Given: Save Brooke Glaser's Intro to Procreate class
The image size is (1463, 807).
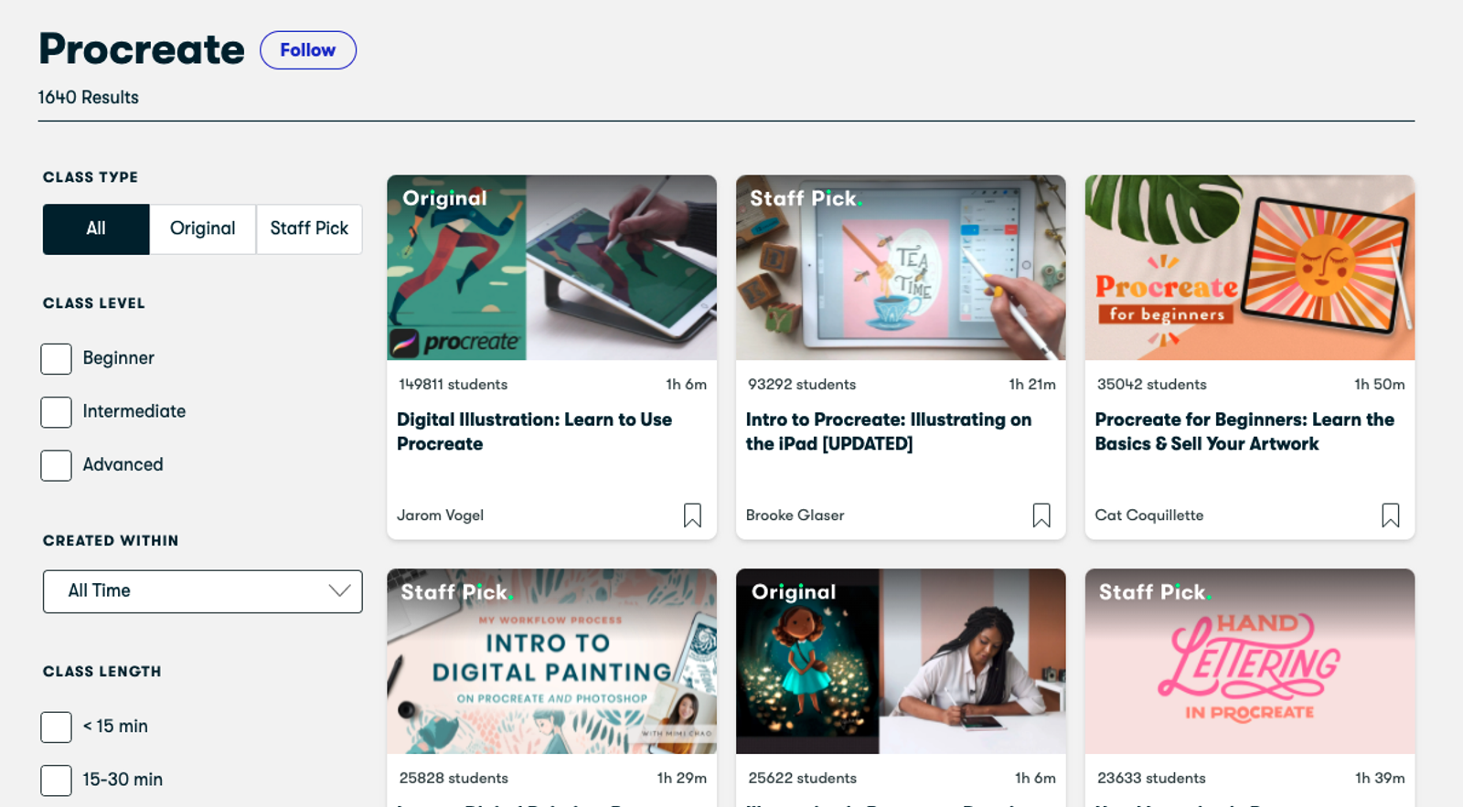Looking at the screenshot, I should coord(1041,515).
